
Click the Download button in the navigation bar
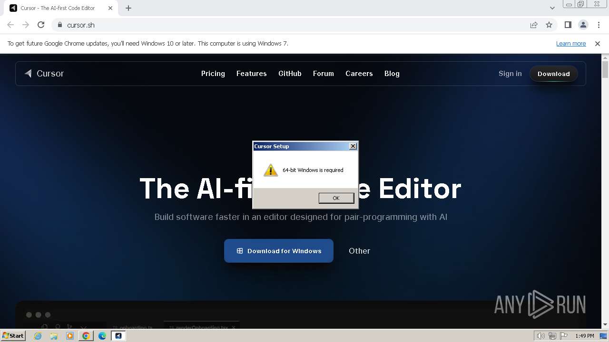click(553, 74)
